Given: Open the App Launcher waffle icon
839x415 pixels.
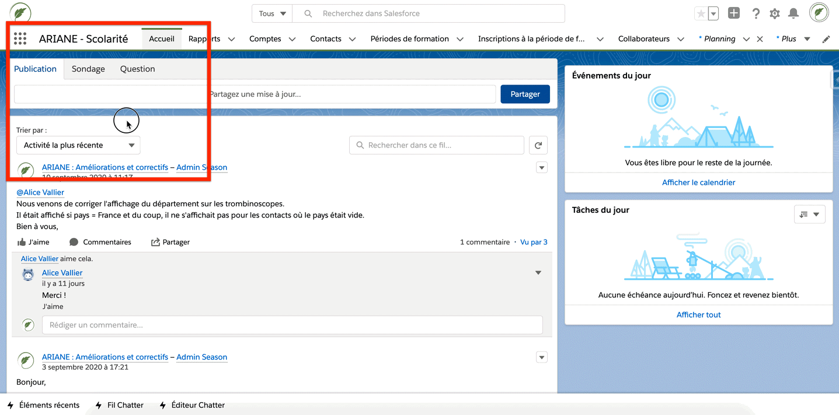Looking at the screenshot, I should 20,38.
